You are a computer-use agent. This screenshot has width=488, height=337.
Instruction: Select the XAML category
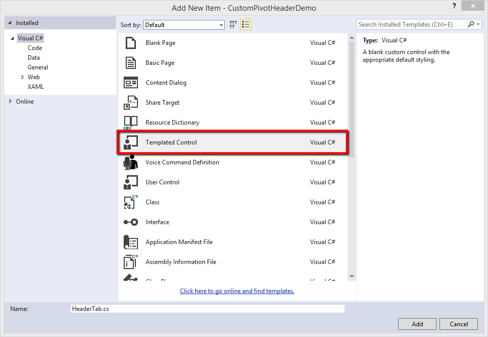click(x=36, y=87)
